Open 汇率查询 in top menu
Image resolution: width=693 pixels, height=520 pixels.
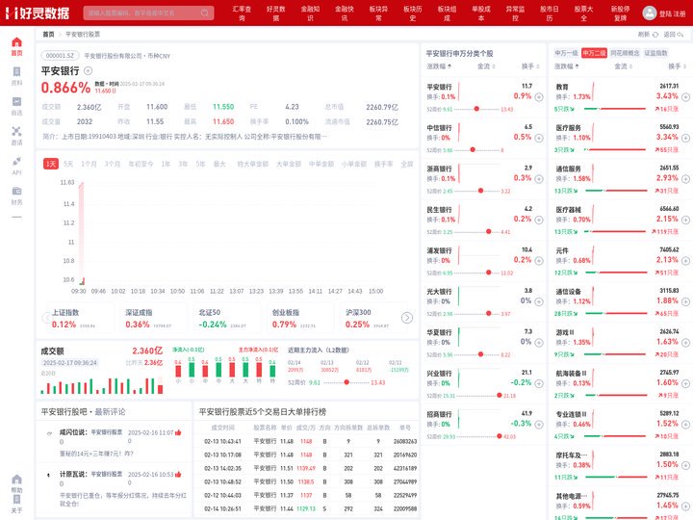(242, 13)
